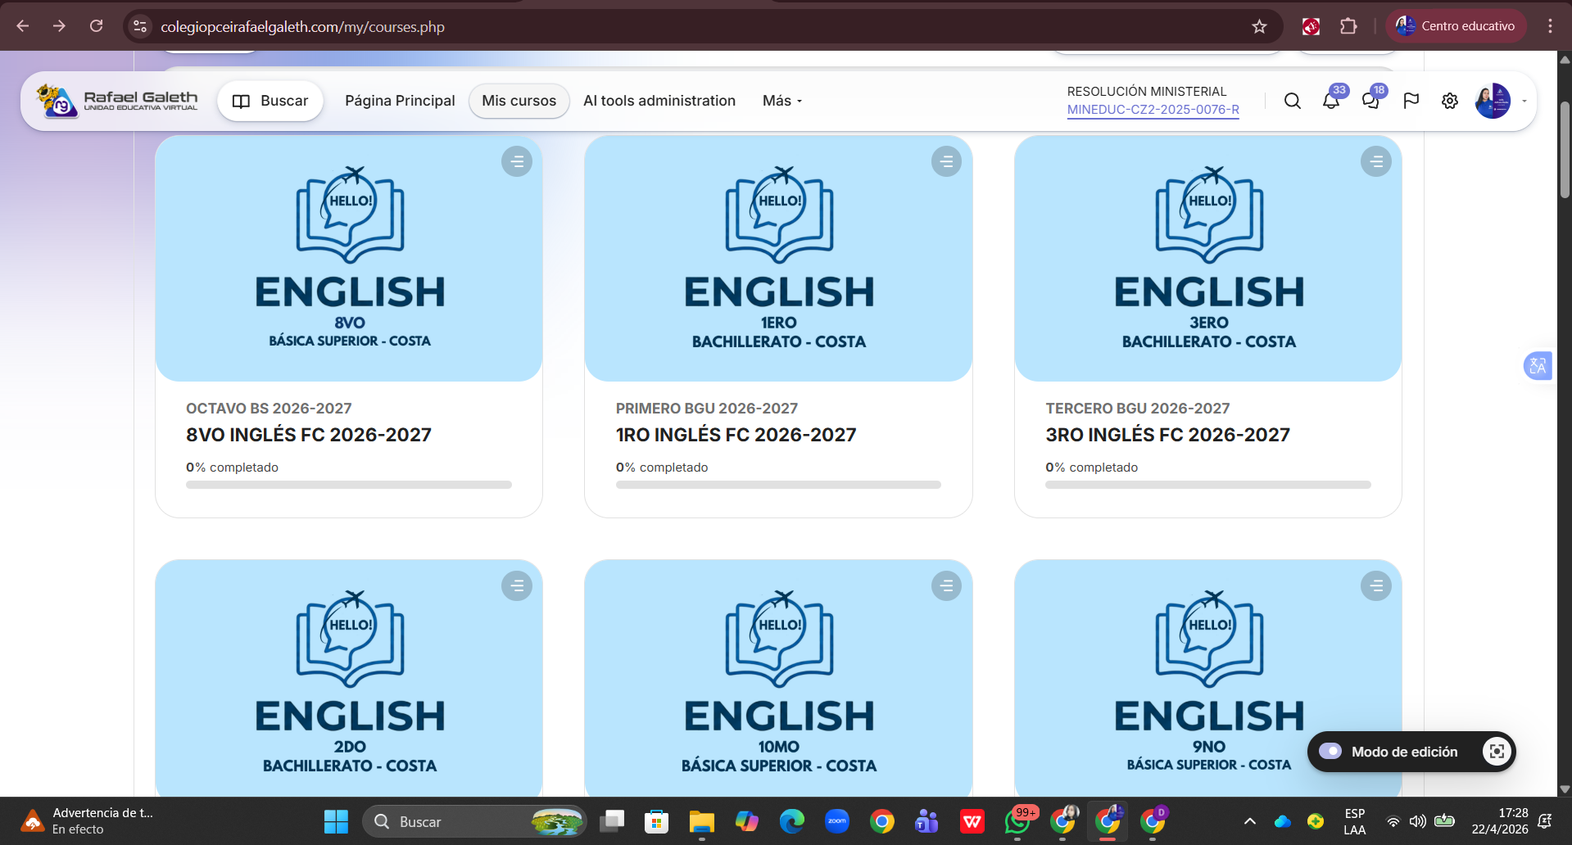Click the flag icon in navbar

pos(1411,101)
